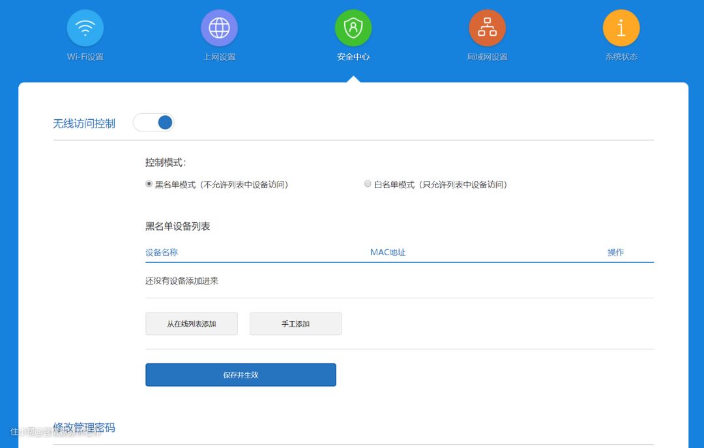Switch to the Wi-Fi设置 tab label
Viewport: 704px width, 448px height.
(85, 57)
